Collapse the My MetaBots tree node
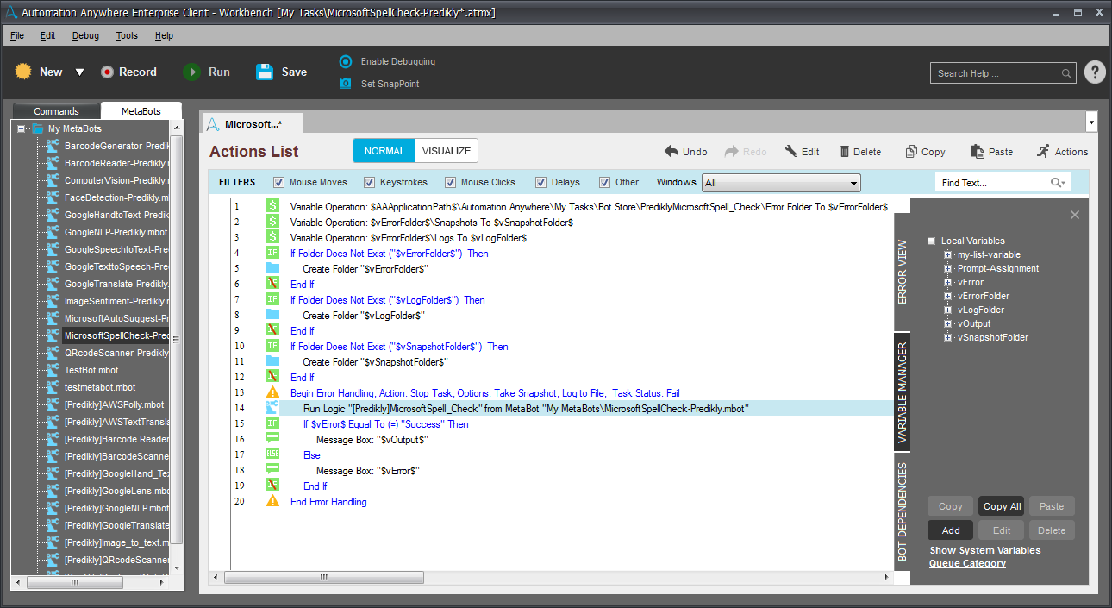 22,128
